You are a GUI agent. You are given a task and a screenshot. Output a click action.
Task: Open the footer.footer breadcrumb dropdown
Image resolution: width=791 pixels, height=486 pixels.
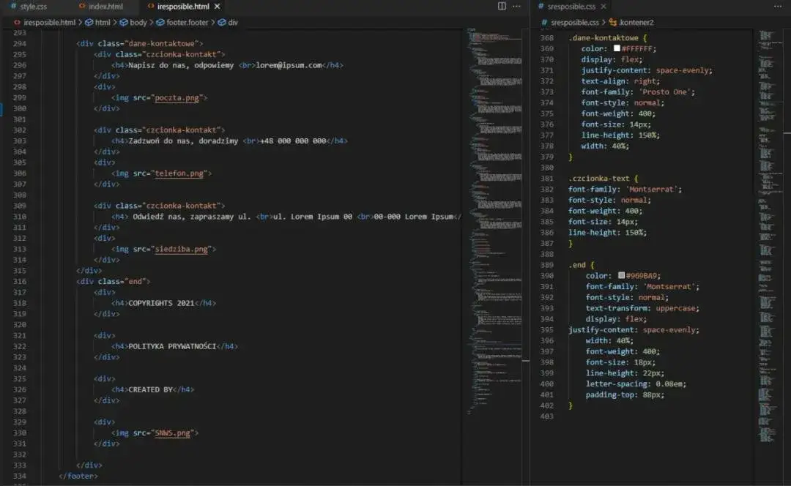pos(185,22)
